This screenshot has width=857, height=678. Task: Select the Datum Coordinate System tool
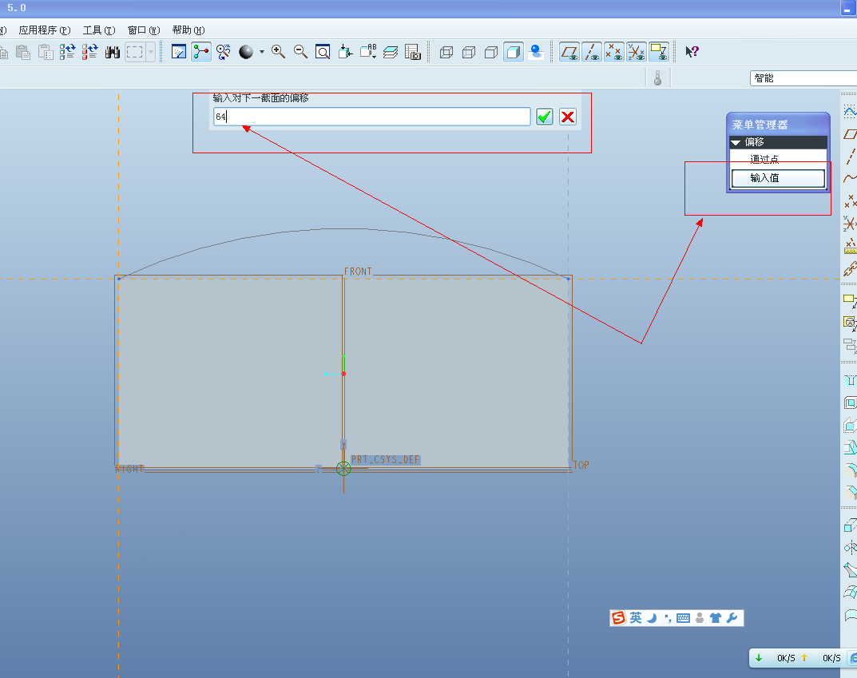pos(850,224)
